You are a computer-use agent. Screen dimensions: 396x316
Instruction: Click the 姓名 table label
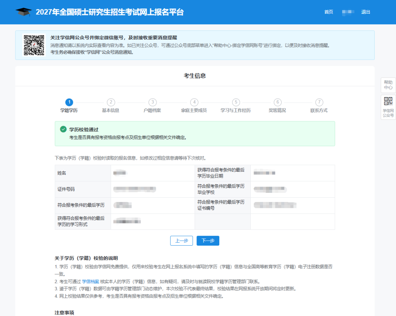pyautogui.click(x=62, y=173)
